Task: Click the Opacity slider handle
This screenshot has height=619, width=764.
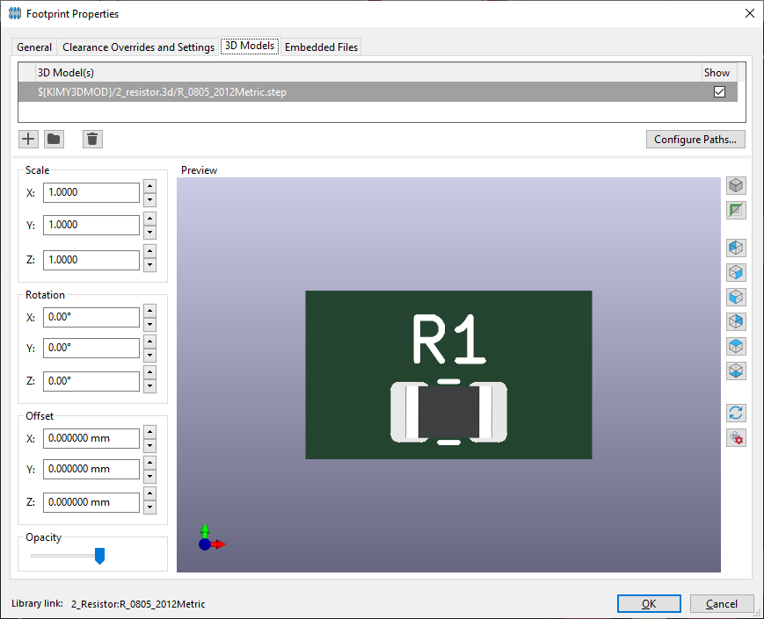Action: [x=99, y=556]
